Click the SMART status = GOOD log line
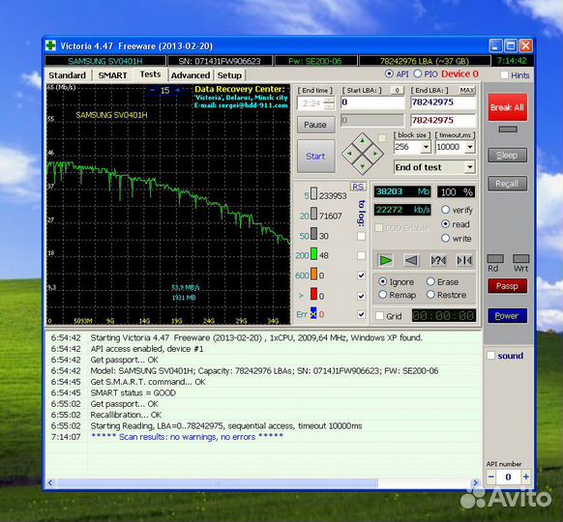 coord(133,392)
